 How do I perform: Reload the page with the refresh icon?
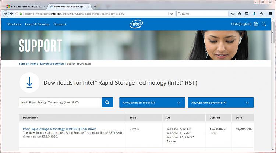coord(171,14)
